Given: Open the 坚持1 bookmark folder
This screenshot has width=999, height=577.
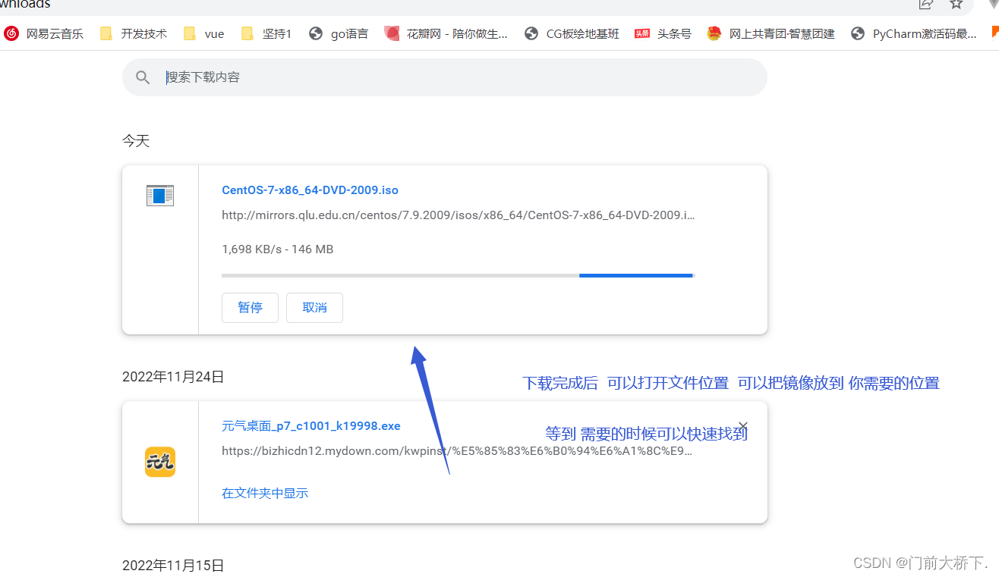Looking at the screenshot, I should point(266,34).
